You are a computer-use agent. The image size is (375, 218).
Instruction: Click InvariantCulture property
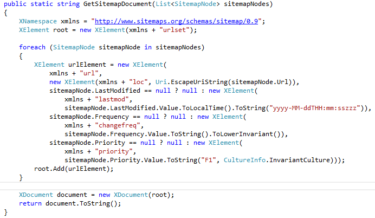point(300,160)
